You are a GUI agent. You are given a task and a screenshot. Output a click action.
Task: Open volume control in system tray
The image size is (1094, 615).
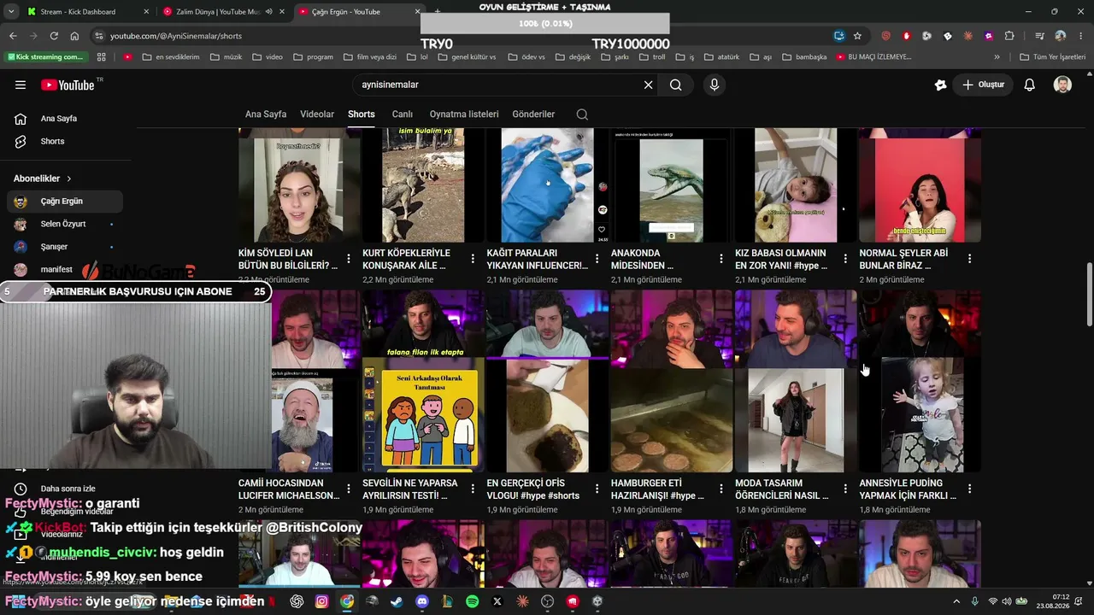[x=1007, y=601]
